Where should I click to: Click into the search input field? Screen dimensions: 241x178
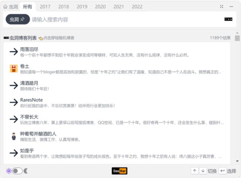click(x=123, y=20)
